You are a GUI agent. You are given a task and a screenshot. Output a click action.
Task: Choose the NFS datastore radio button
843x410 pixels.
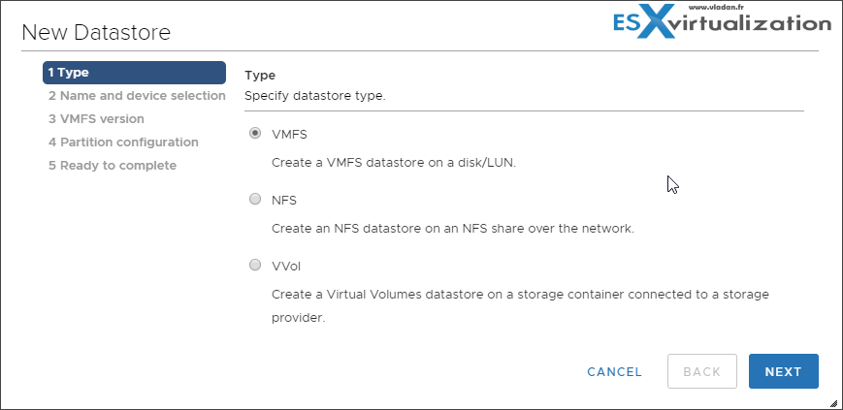tap(255, 200)
